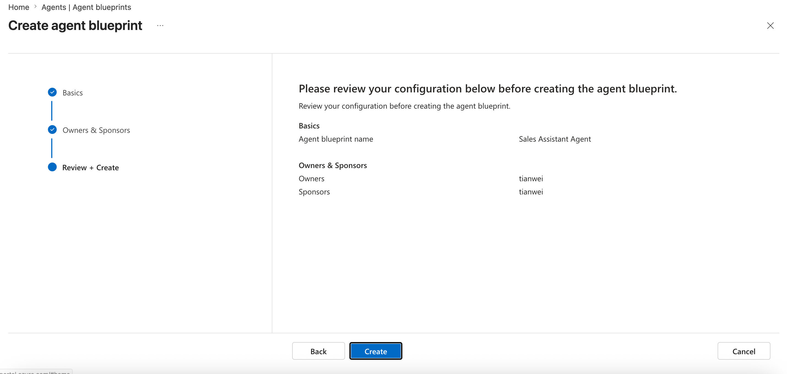This screenshot has height=374, width=787.
Task: Click the Review + Create step indicator
Action: pyautogui.click(x=52, y=167)
